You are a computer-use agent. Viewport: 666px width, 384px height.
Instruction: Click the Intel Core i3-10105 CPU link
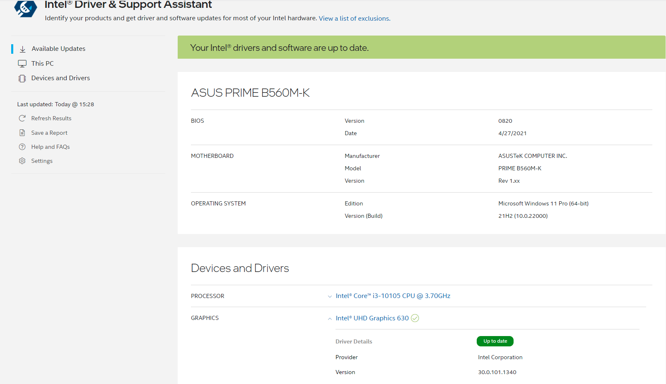pyautogui.click(x=393, y=296)
